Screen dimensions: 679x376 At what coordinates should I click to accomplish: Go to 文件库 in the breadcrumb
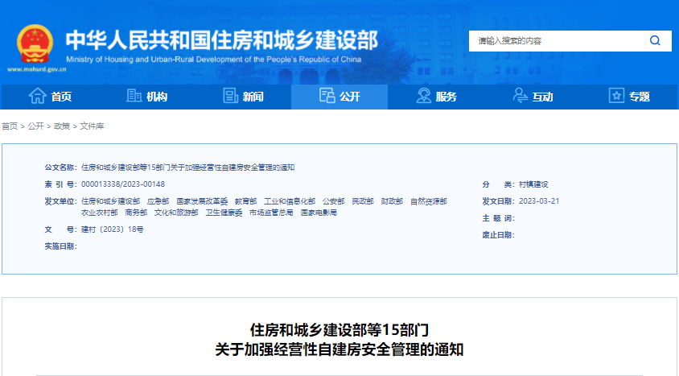pyautogui.click(x=92, y=126)
